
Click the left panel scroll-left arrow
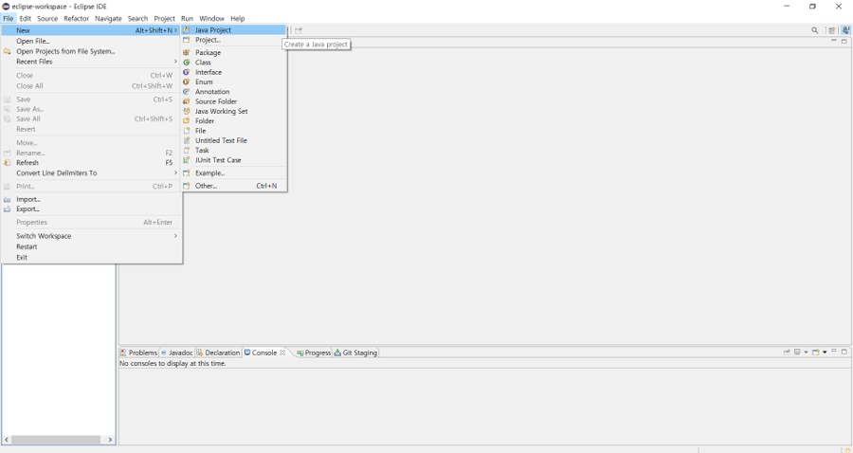point(7,440)
